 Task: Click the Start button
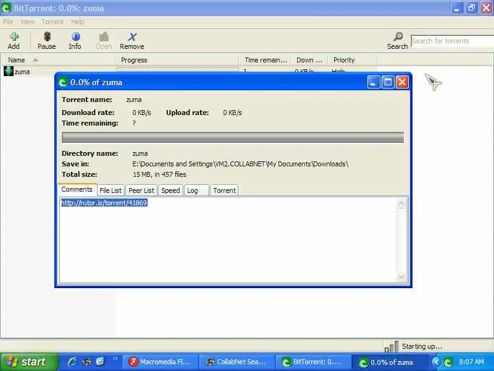coord(28,362)
